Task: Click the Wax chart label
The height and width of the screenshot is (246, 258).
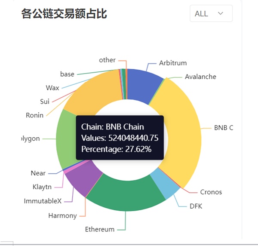Action: (x=52, y=88)
